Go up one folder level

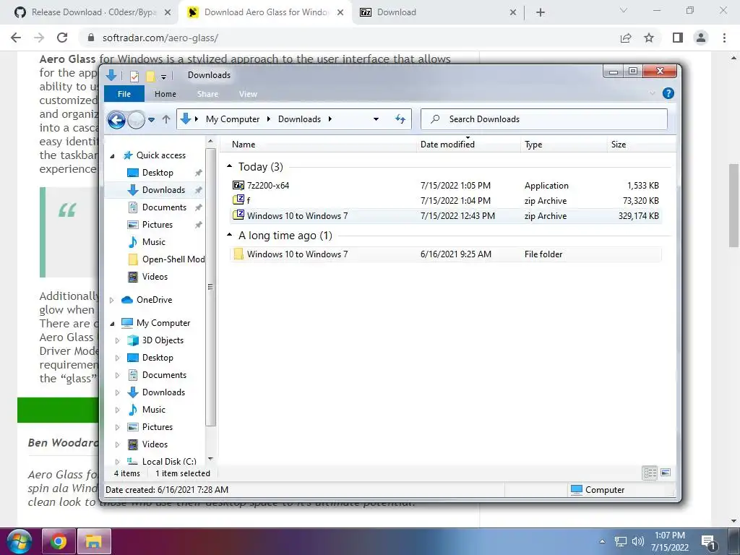pos(165,119)
